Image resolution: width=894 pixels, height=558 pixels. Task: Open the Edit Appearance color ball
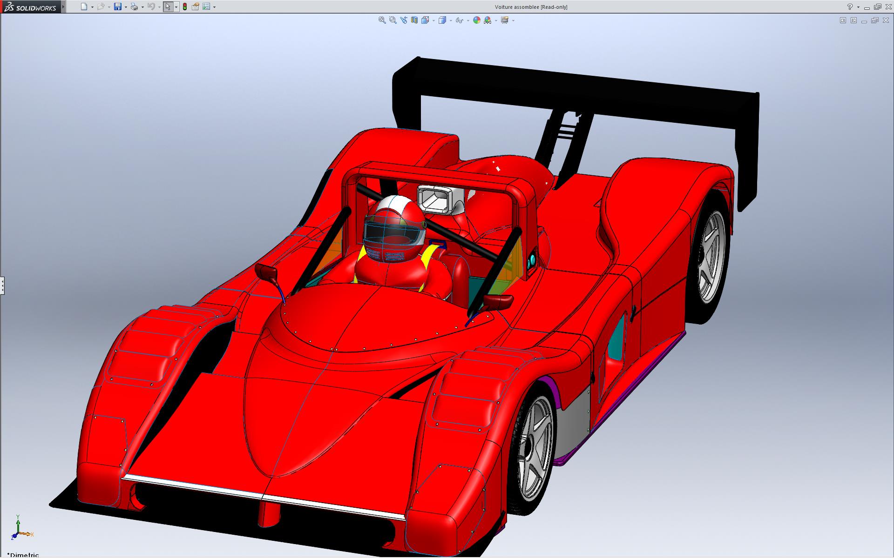click(x=476, y=20)
